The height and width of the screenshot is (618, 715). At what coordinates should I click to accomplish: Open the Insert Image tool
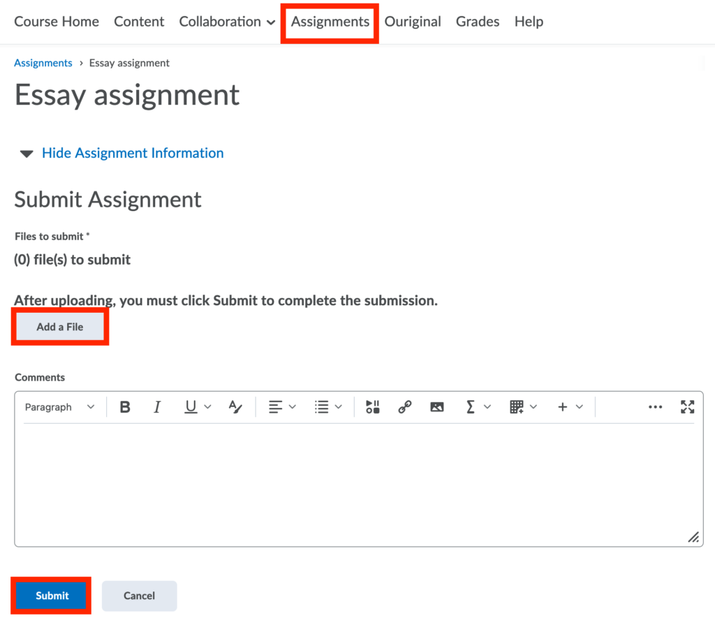tap(437, 406)
